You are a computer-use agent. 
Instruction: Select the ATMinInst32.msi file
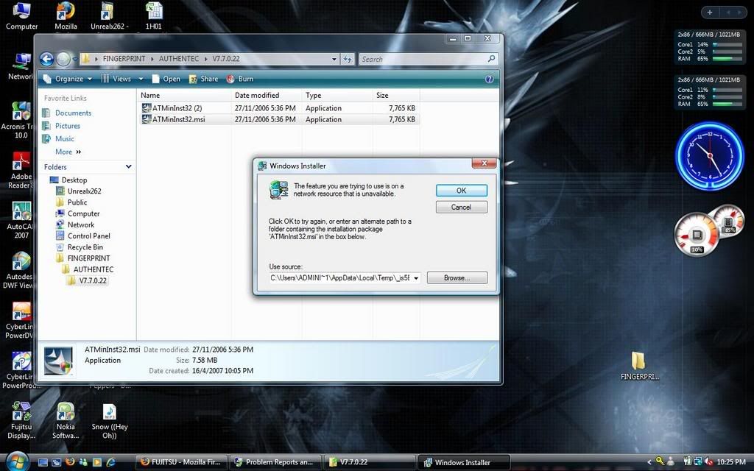(177, 119)
